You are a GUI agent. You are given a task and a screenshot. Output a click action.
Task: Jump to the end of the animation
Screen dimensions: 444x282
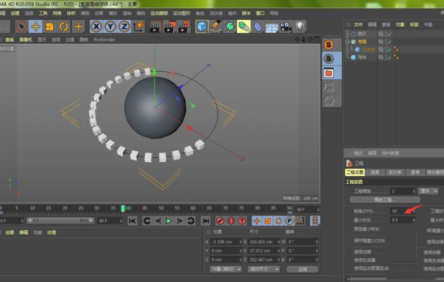(206, 221)
